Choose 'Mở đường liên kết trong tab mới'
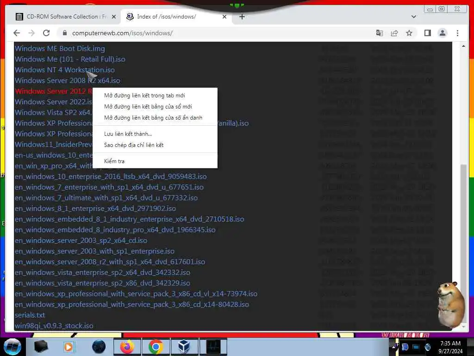This screenshot has width=474, height=356. [155, 95]
